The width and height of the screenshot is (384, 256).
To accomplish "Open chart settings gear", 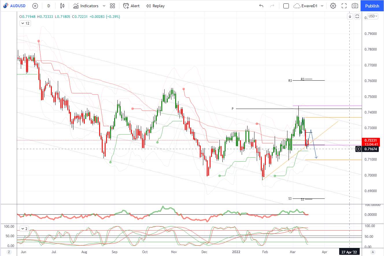I will pyautogui.click(x=333, y=6).
